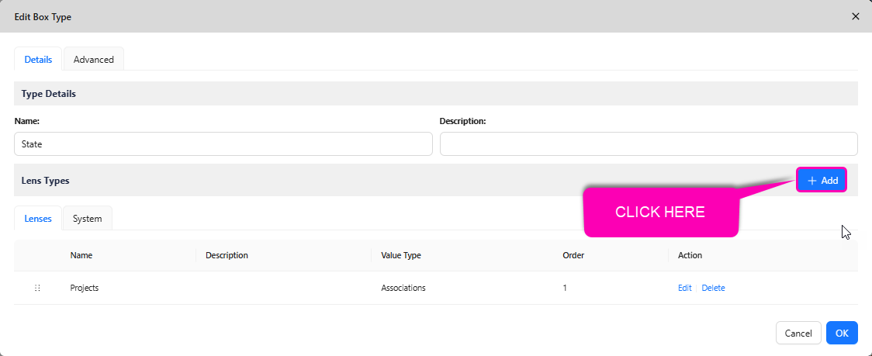The height and width of the screenshot is (356, 872).
Task: Grab the drag handle on Projects row
Action: (x=37, y=288)
